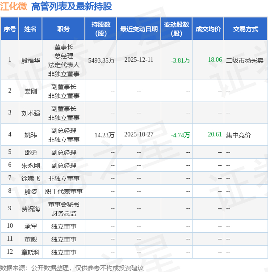Click the date 2025-12-11
268x272 pixels.
coord(139,60)
